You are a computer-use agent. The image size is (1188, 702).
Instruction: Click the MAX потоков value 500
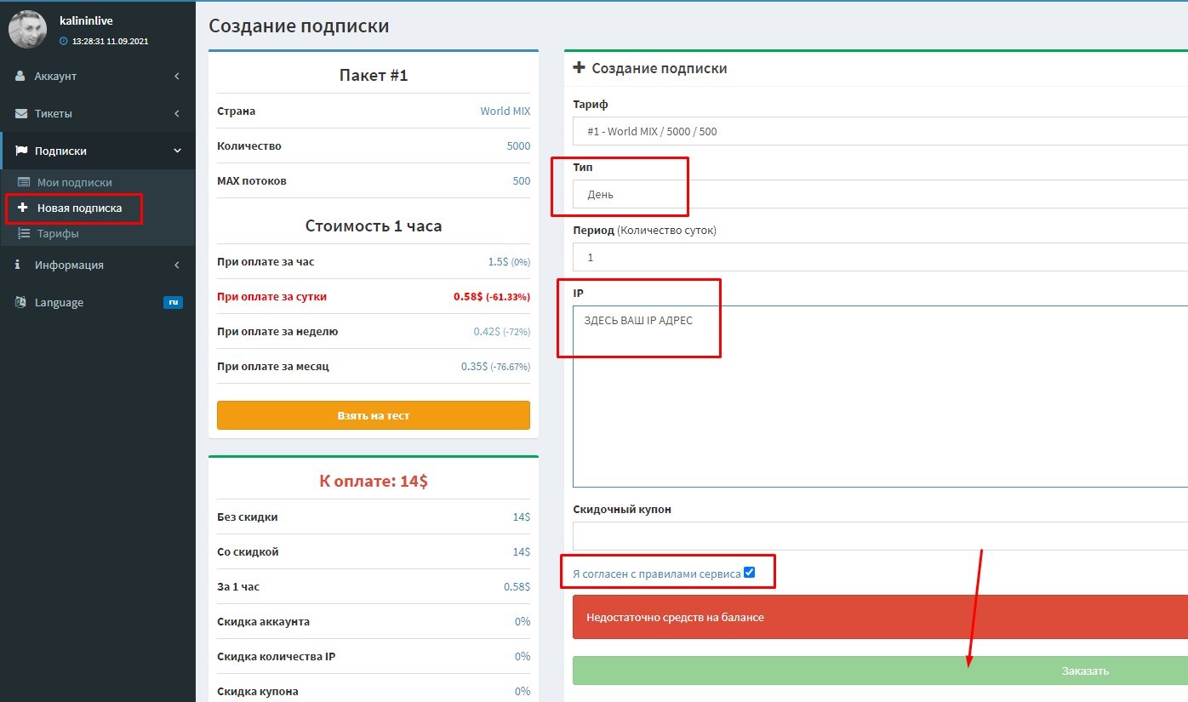click(521, 180)
